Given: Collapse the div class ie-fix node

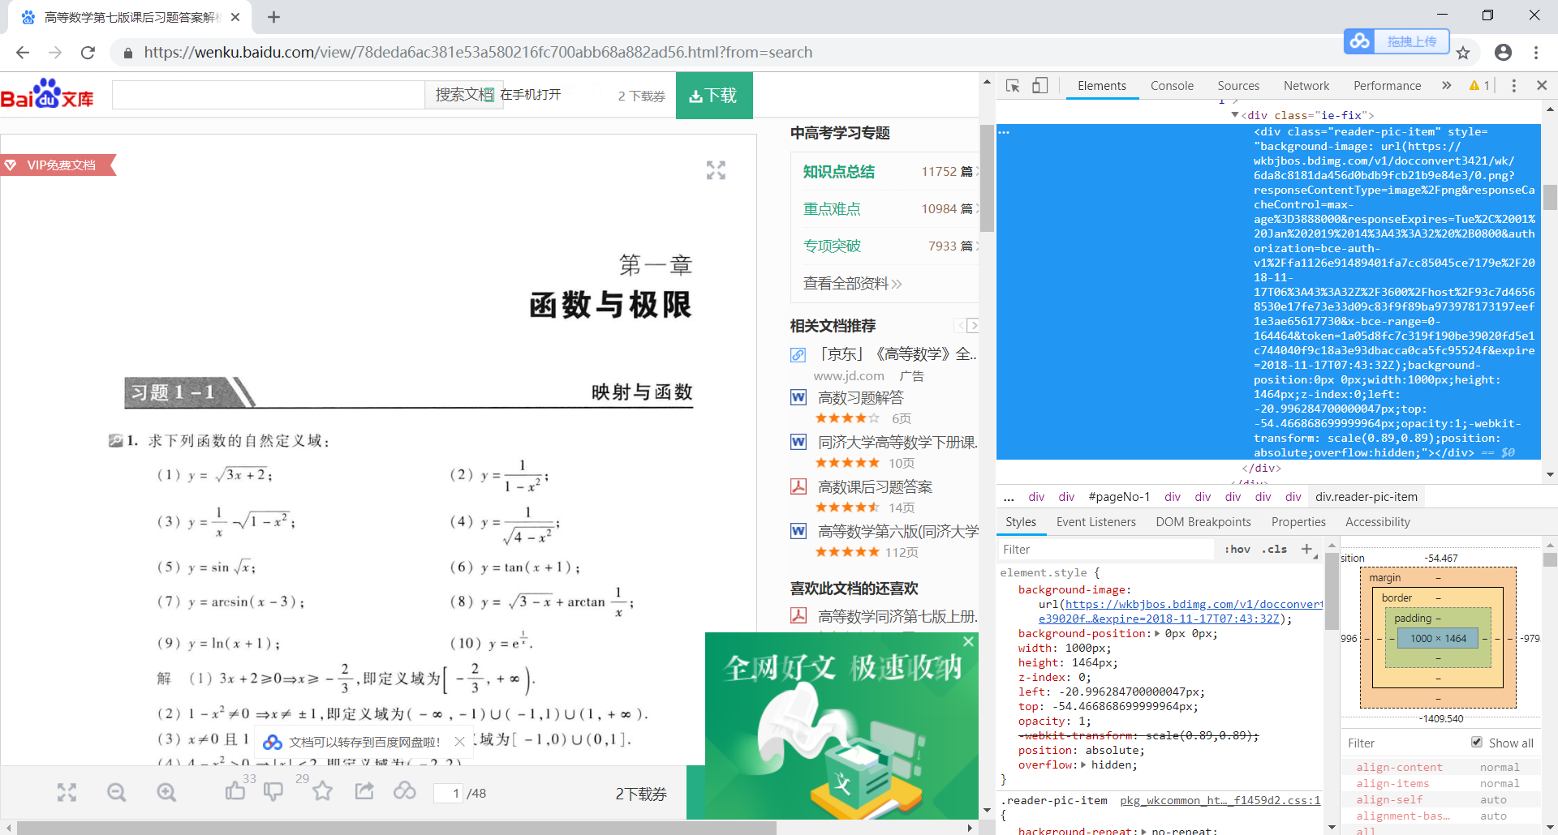Looking at the screenshot, I should pos(1235,115).
